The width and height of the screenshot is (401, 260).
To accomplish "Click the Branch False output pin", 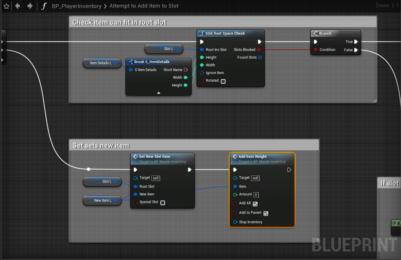I will click(356, 50).
